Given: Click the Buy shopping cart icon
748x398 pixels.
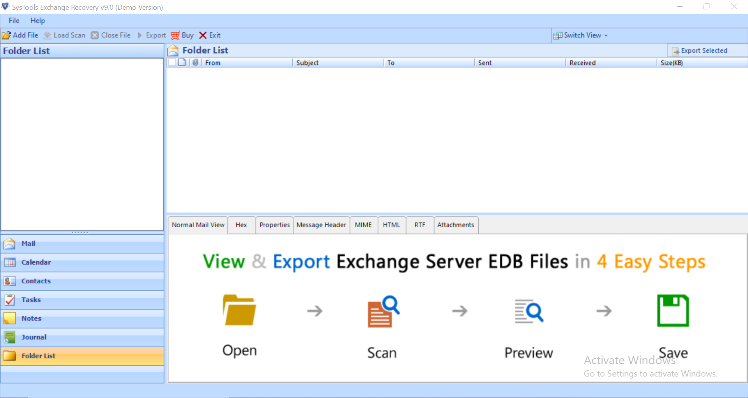Looking at the screenshot, I should coord(175,35).
